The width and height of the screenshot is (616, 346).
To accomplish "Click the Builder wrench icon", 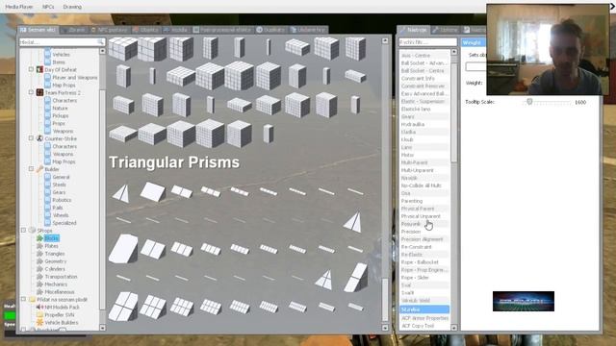I will [39, 169].
